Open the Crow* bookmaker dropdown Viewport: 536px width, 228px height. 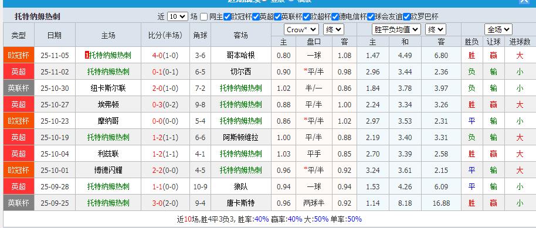tap(301, 30)
